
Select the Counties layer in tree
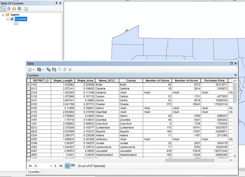coord(21,19)
